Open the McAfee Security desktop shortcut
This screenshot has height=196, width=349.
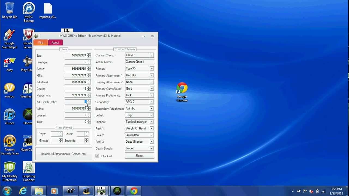[28, 39]
